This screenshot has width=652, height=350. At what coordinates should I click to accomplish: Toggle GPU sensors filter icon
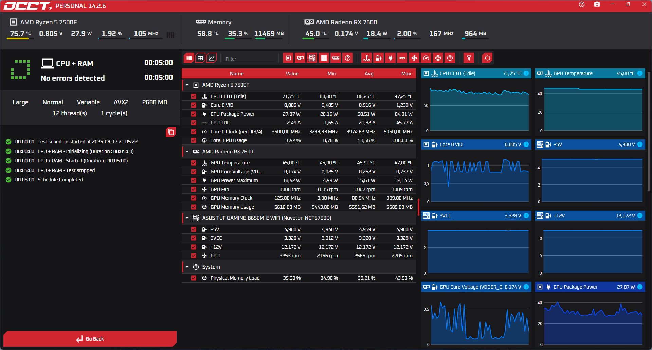300,58
